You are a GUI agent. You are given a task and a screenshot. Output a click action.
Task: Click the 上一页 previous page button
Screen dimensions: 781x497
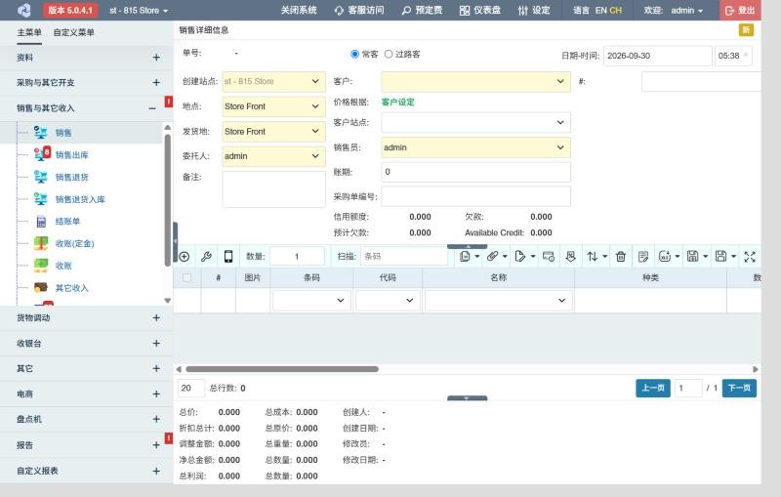(653, 388)
